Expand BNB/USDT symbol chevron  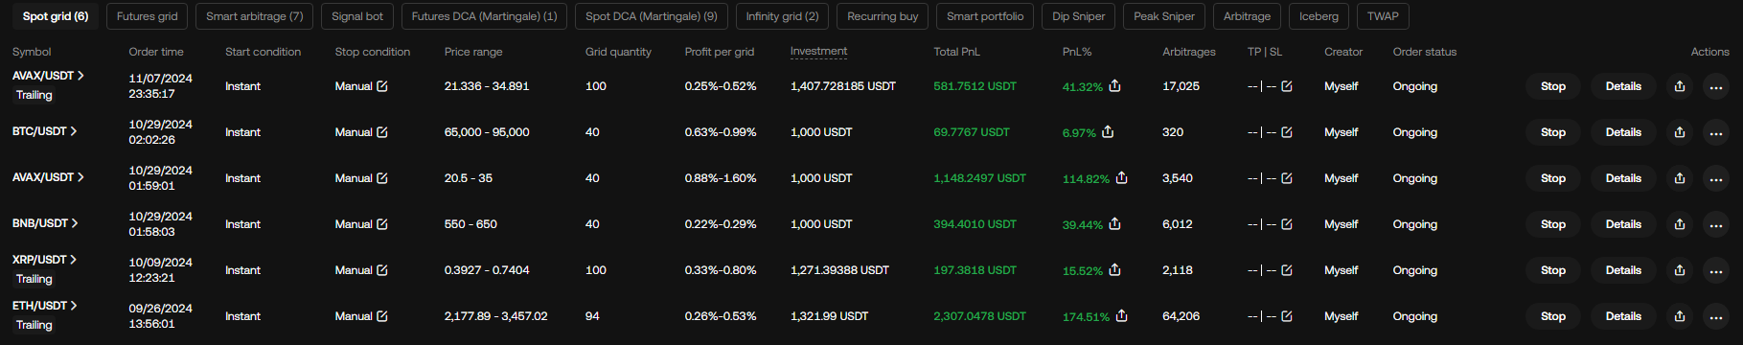(75, 223)
